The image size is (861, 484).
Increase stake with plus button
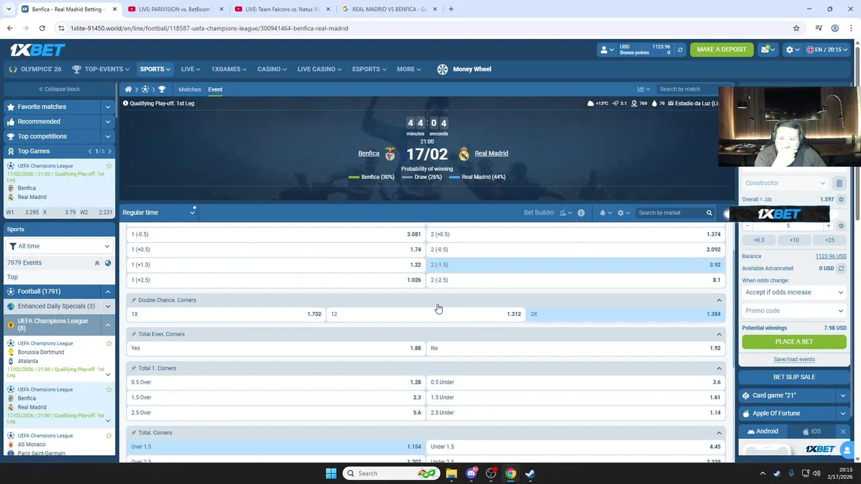point(828,226)
